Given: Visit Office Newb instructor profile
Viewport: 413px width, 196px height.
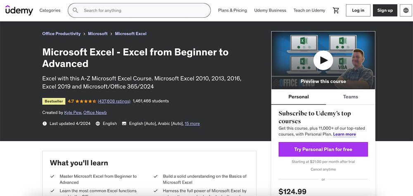Looking at the screenshot, I should tap(95, 112).
